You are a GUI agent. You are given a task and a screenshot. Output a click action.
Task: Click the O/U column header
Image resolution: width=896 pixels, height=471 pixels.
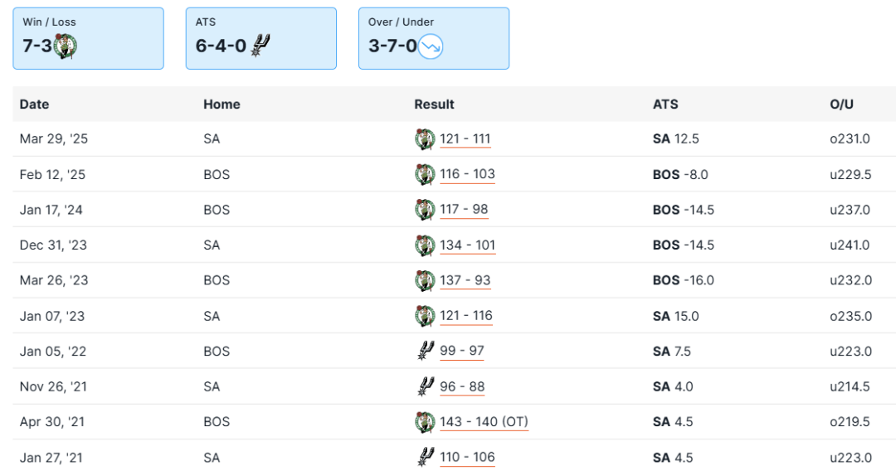[x=841, y=104]
